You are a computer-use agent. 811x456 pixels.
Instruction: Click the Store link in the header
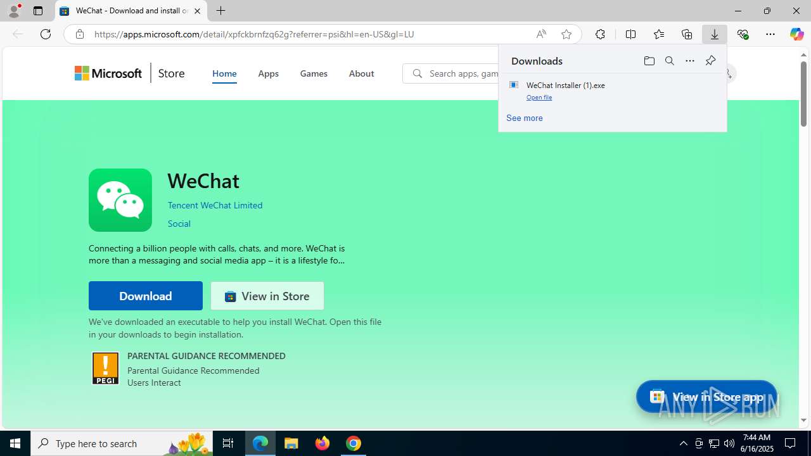point(171,73)
